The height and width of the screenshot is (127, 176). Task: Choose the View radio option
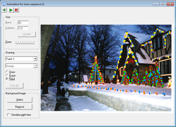(x=7, y=79)
